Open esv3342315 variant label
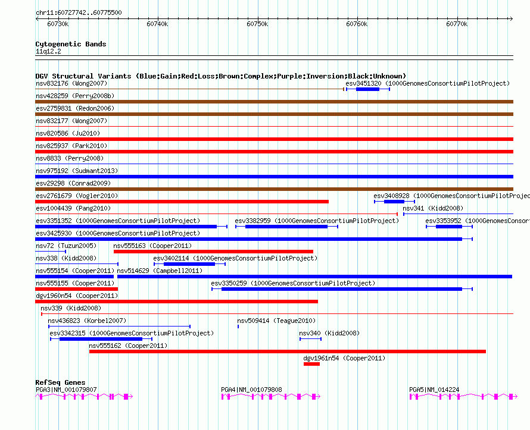Image resolution: width=530 pixels, height=430 pixels. [x=132, y=333]
